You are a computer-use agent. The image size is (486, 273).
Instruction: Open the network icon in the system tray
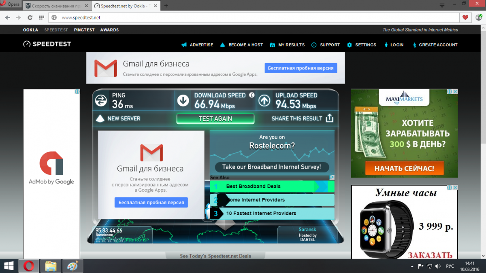pos(429,266)
